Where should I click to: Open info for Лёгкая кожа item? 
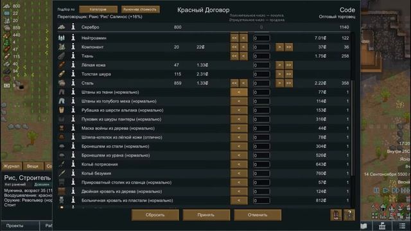73,65
